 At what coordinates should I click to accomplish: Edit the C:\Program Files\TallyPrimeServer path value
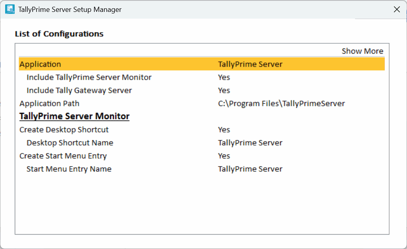281,103
